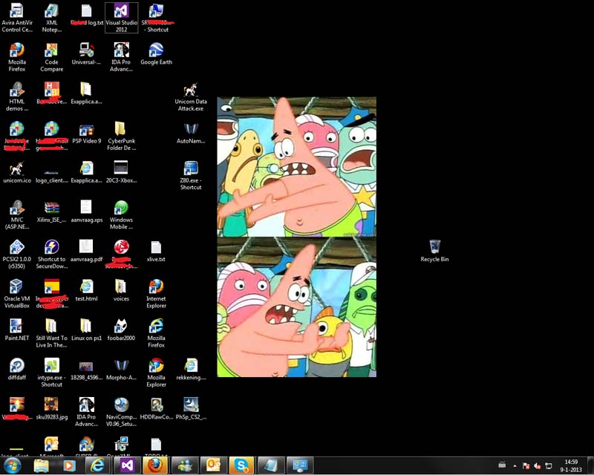Switch to Visual Studio taskbar button
Viewport: 594px width, 475px height.
tap(127, 465)
